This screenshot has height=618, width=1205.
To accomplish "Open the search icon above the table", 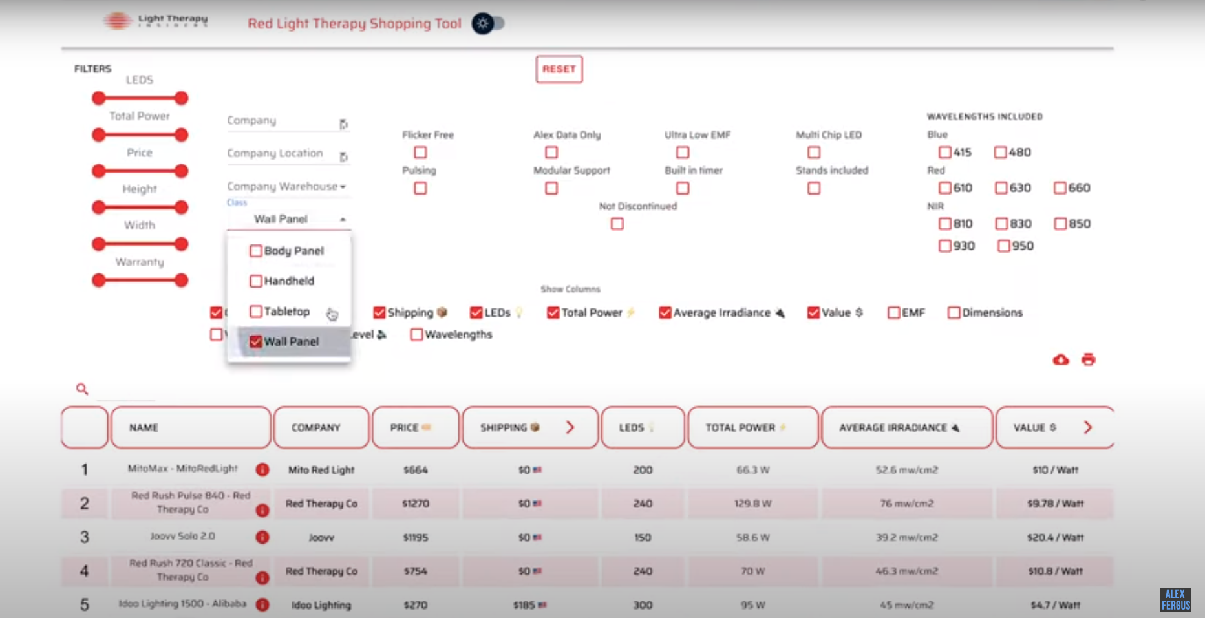I will click(x=82, y=389).
